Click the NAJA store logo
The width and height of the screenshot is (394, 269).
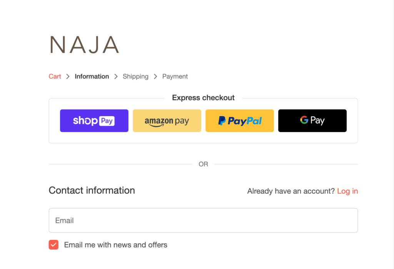tap(84, 45)
